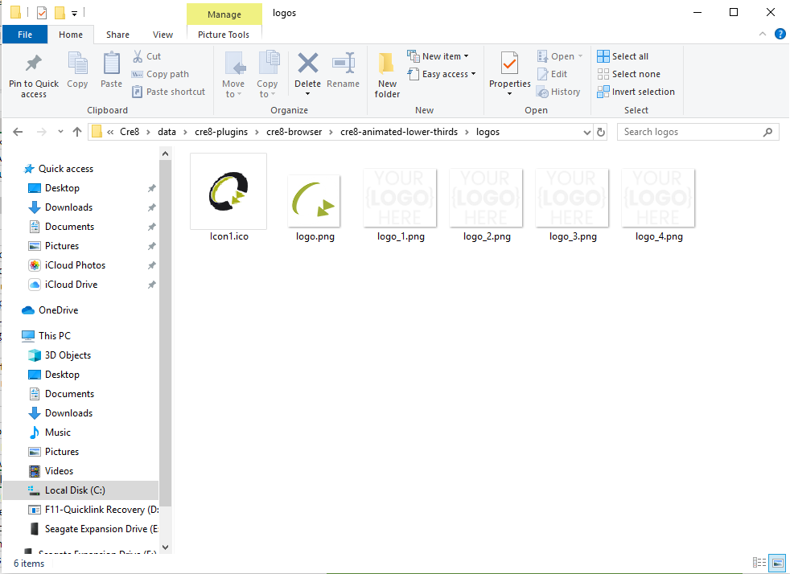Navigate to cre8-plugins breadcrumb

click(221, 132)
